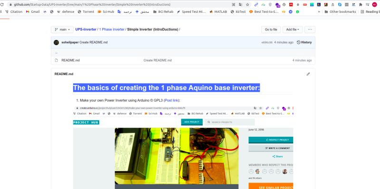The width and height of the screenshot is (380, 189).
Task: Click the red extension icon with white letters
Action: (291, 4)
